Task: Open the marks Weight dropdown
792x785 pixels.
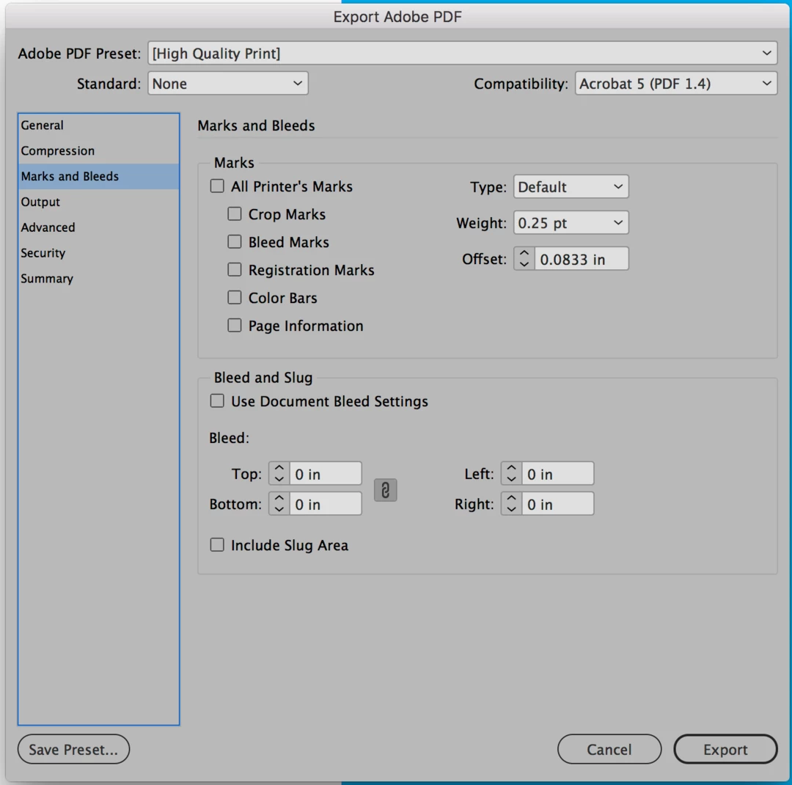Action: [571, 223]
